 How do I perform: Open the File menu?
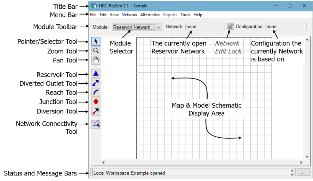93,15
